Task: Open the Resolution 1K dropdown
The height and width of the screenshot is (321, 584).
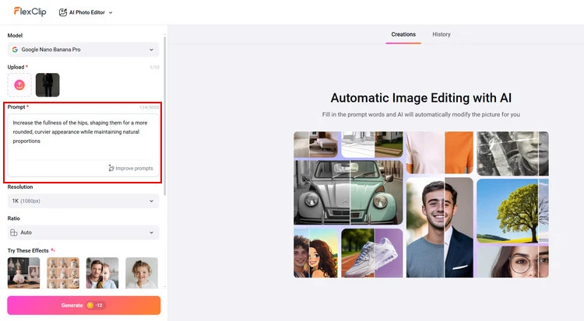Action: [83, 201]
